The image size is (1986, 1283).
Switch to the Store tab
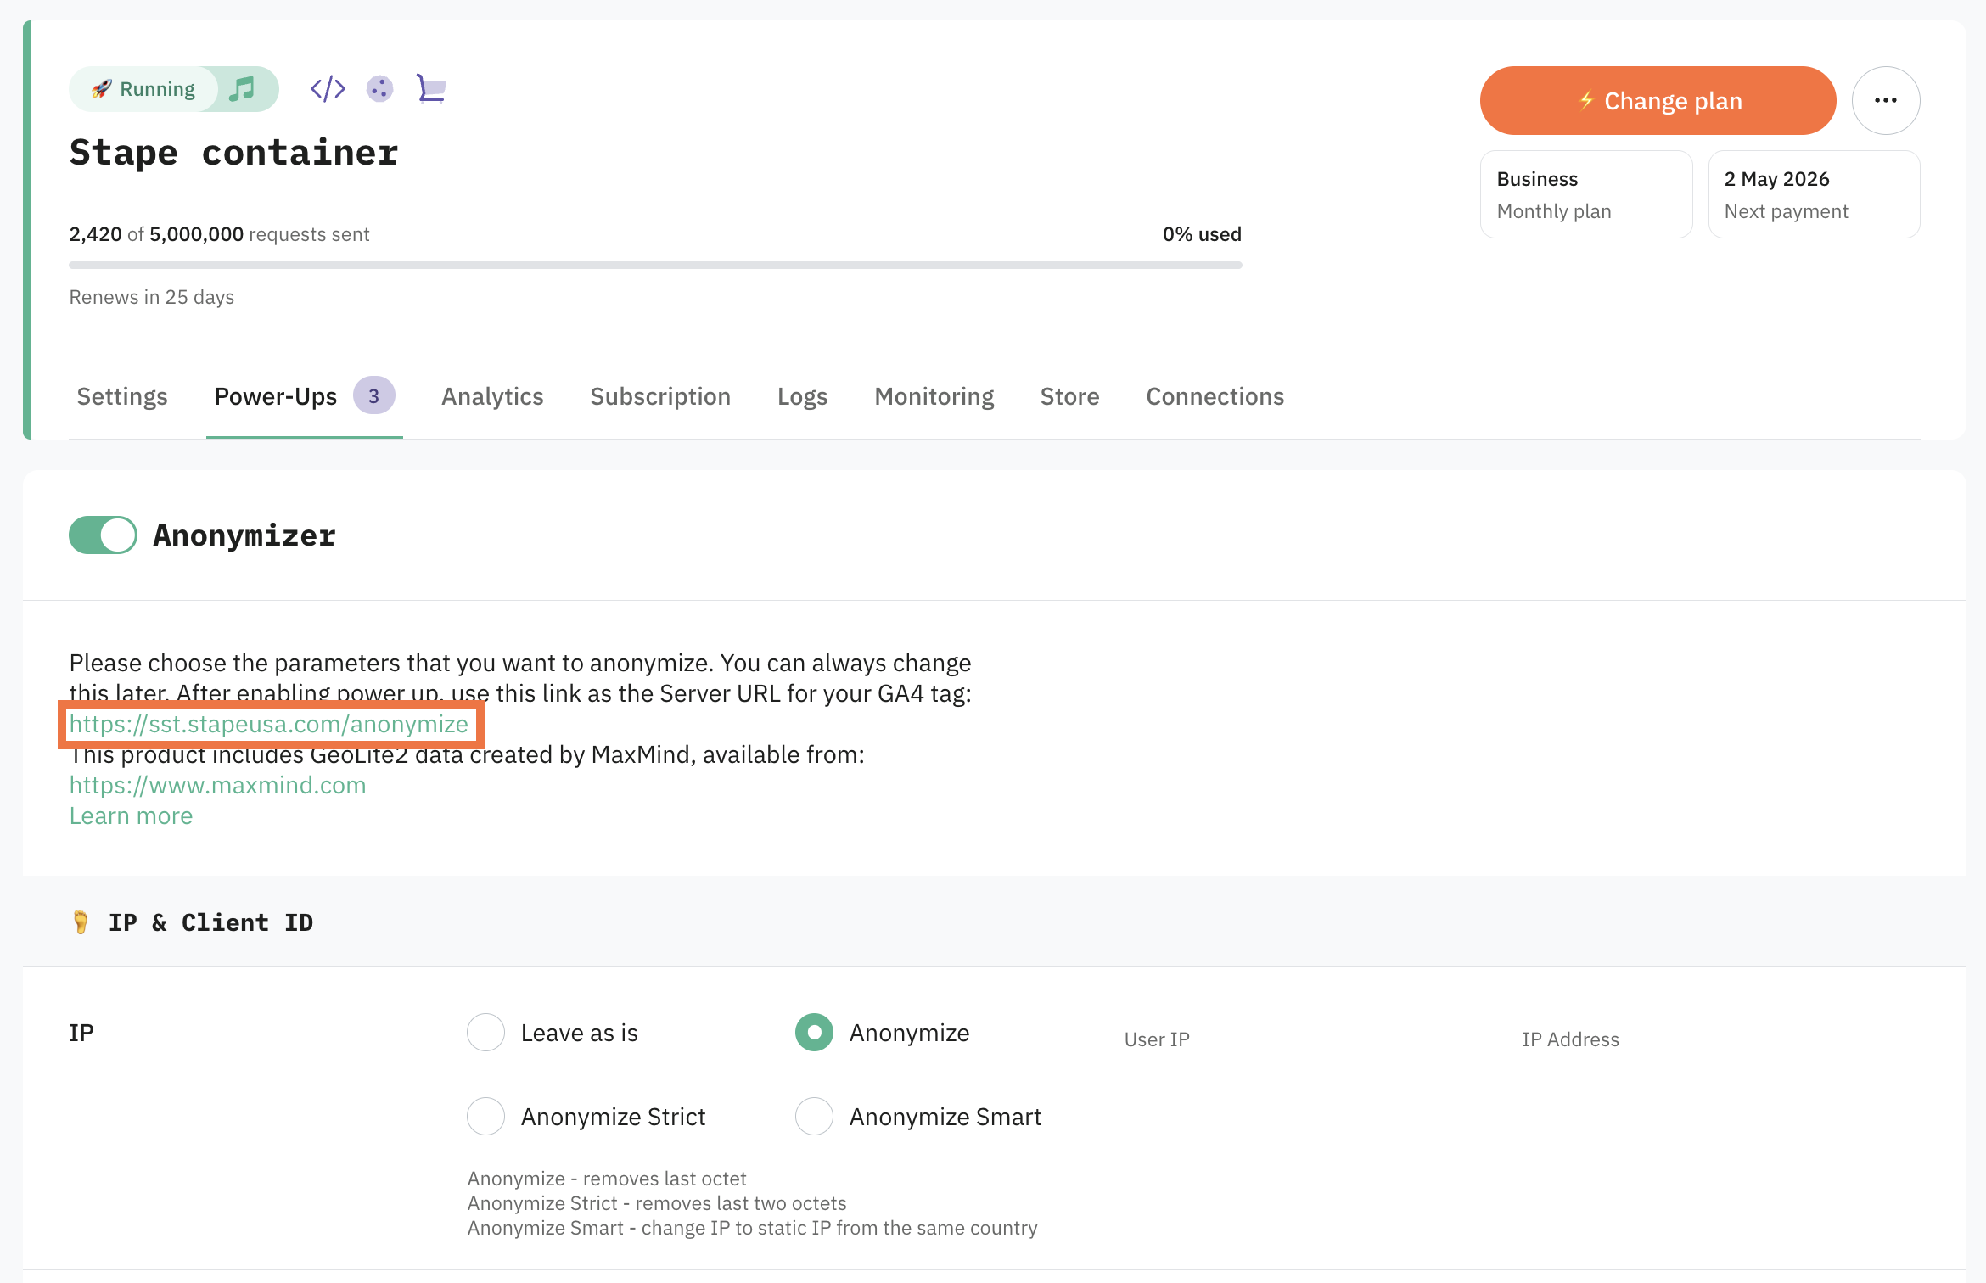1069,396
